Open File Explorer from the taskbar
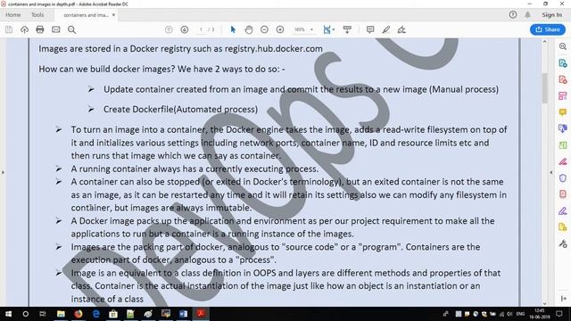Viewport: 571px width, 321px height. pos(61,314)
